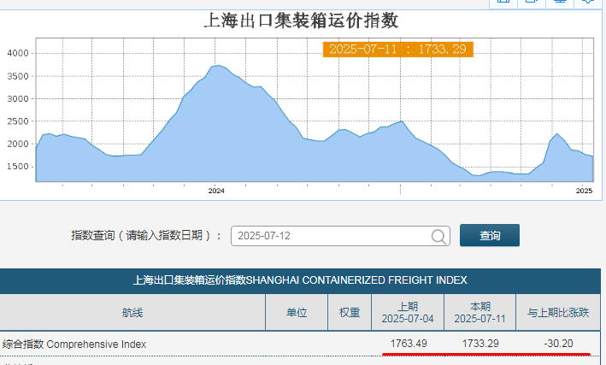Click y-axis label 3500

coord(18,76)
